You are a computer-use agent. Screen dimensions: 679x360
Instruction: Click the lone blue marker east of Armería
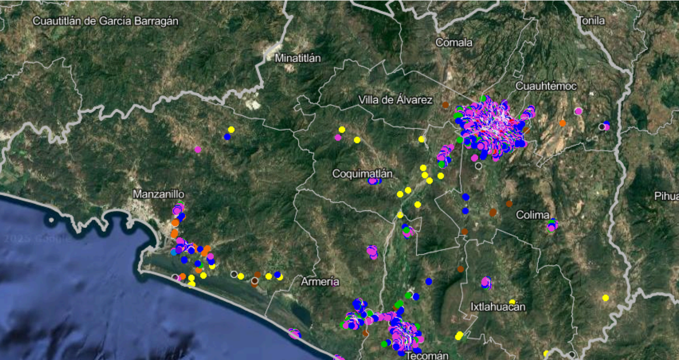[429, 281]
